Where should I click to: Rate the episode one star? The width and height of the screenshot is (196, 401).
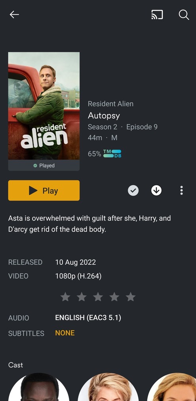[x=65, y=297]
